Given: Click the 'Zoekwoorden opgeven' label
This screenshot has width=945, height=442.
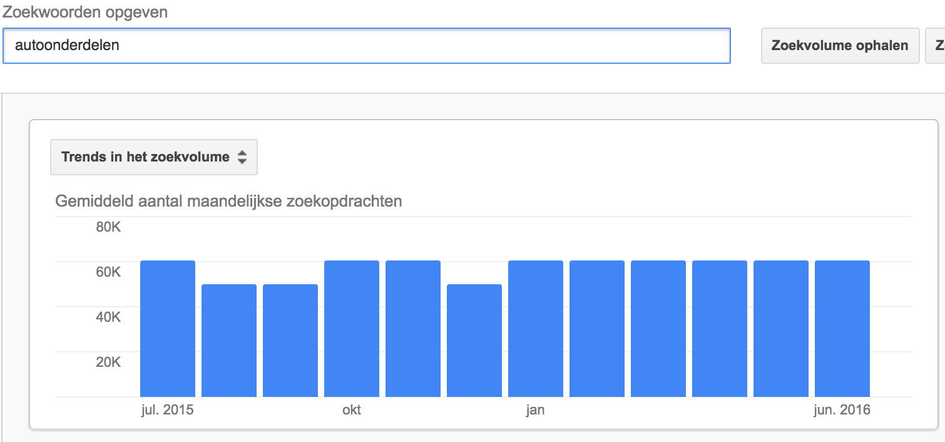Looking at the screenshot, I should [x=84, y=12].
